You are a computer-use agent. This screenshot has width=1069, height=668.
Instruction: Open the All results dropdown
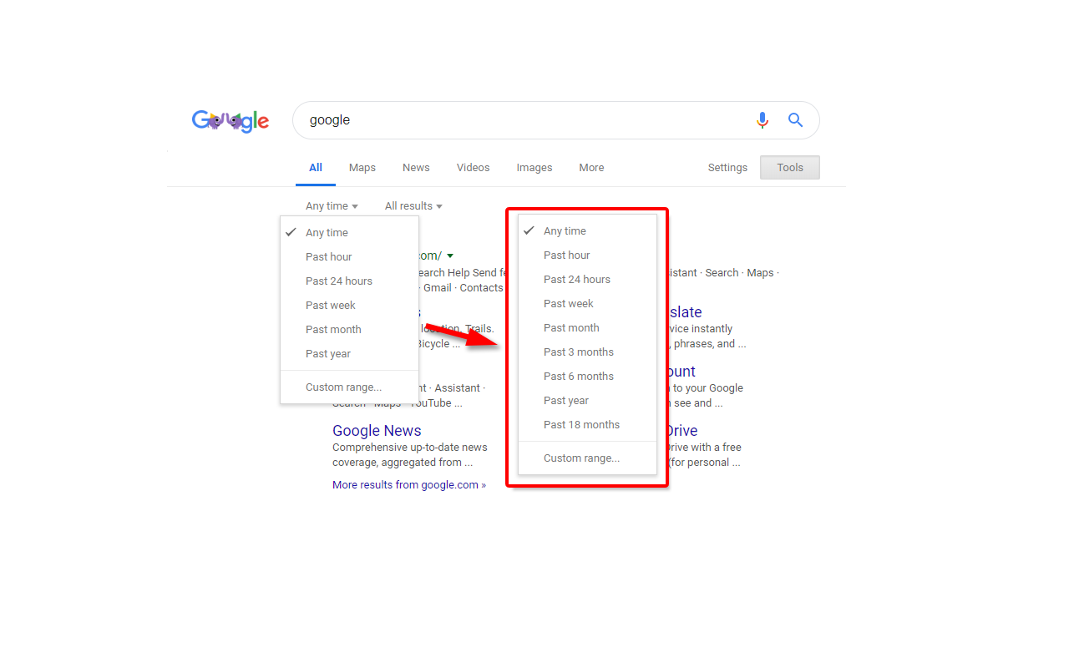[413, 205]
